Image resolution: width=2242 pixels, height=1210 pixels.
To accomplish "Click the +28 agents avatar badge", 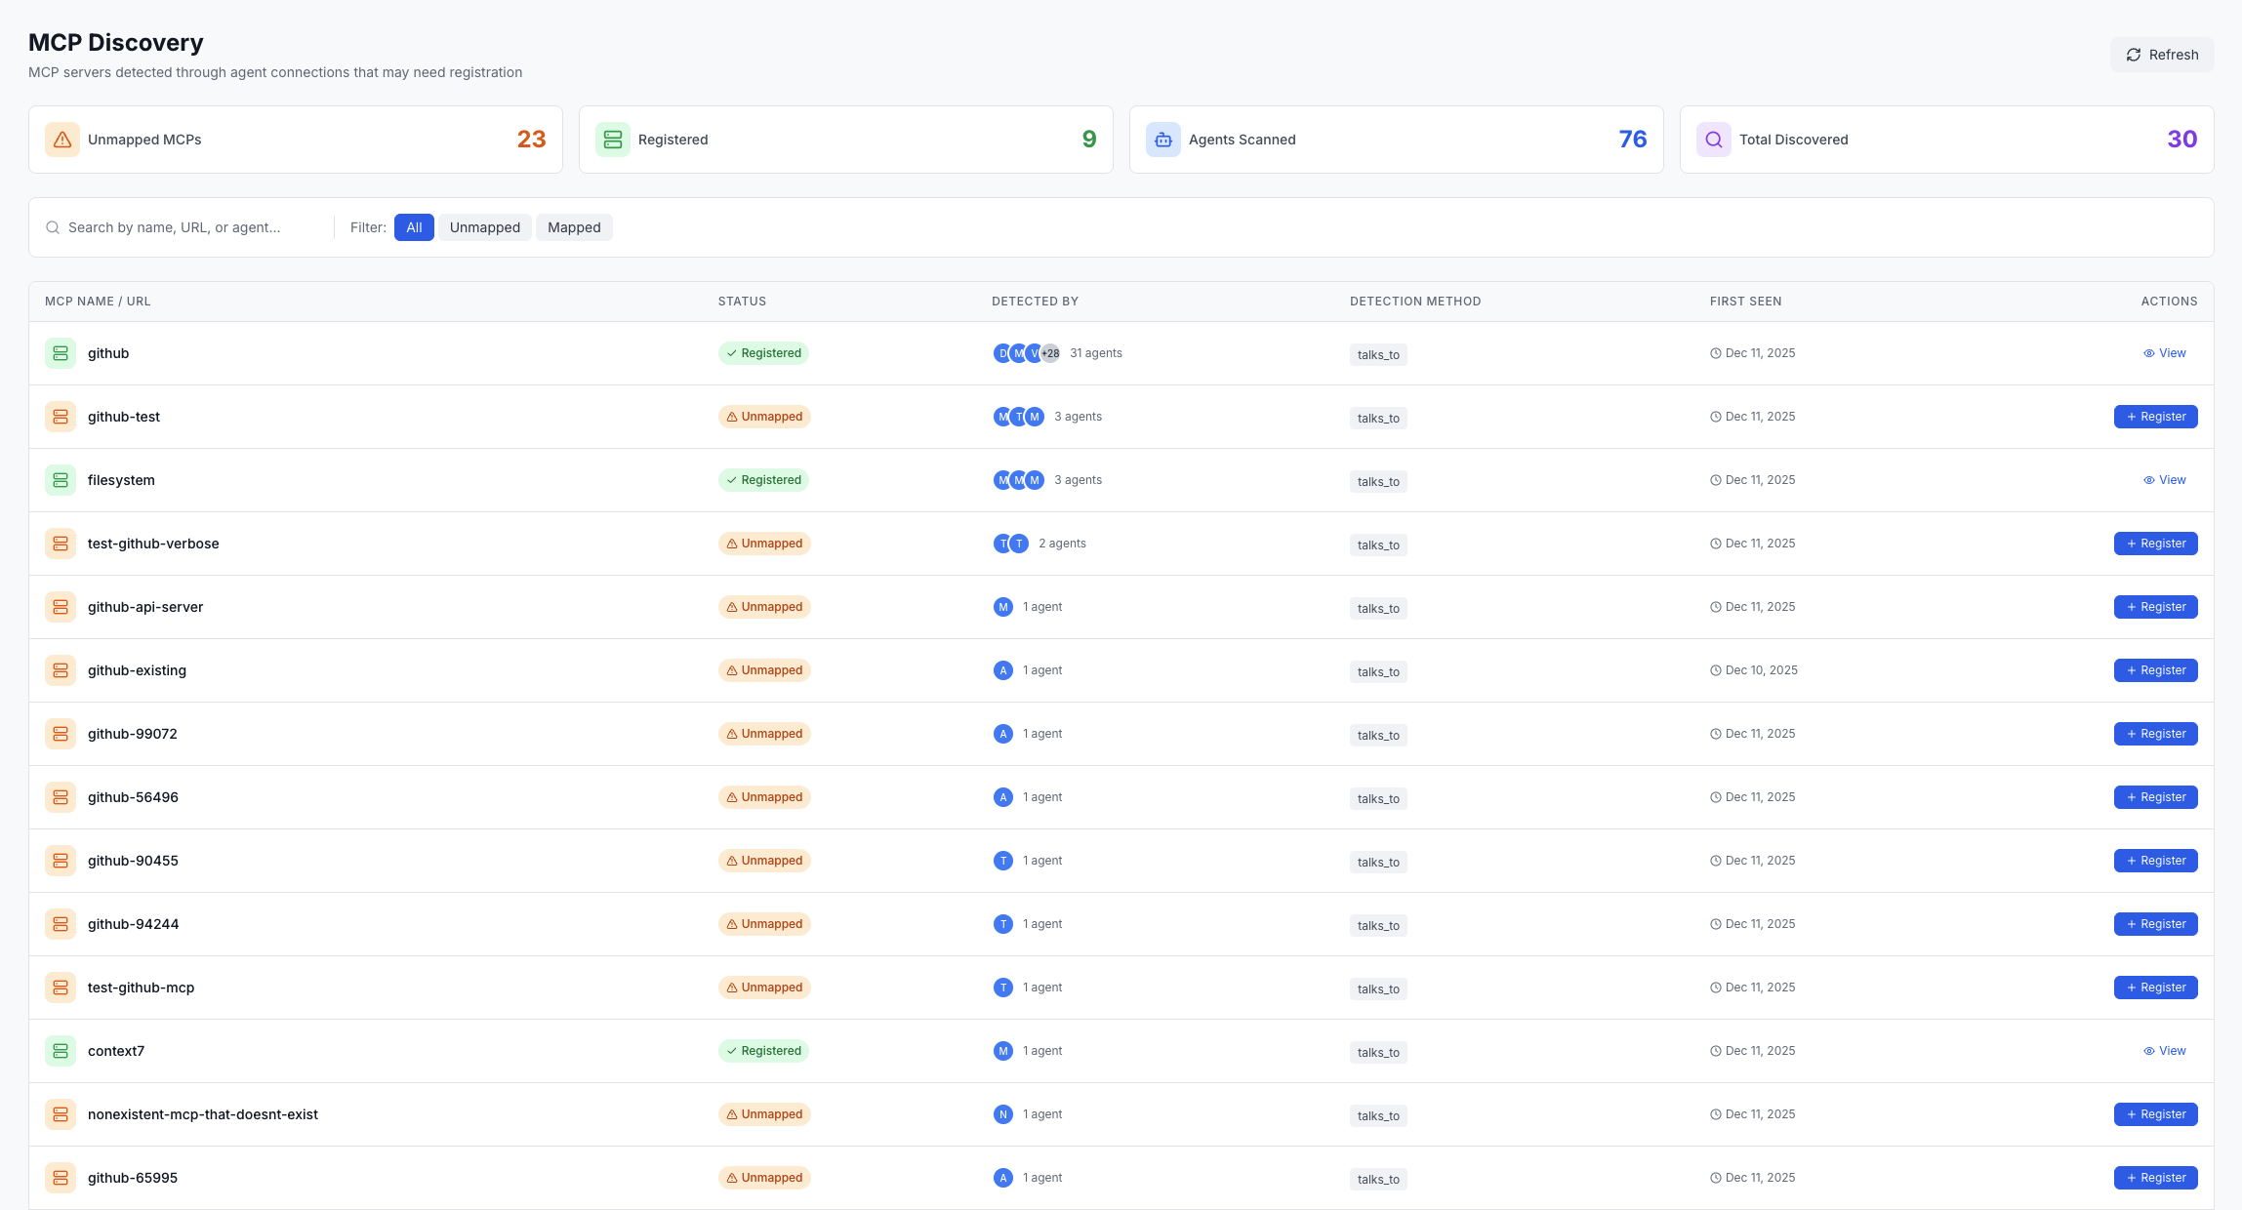I will pos(1050,353).
